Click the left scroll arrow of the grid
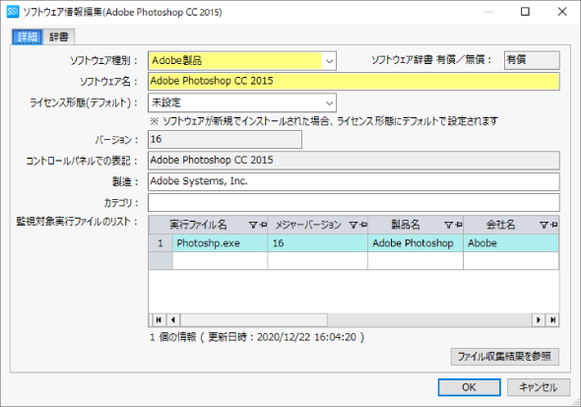 (x=173, y=320)
